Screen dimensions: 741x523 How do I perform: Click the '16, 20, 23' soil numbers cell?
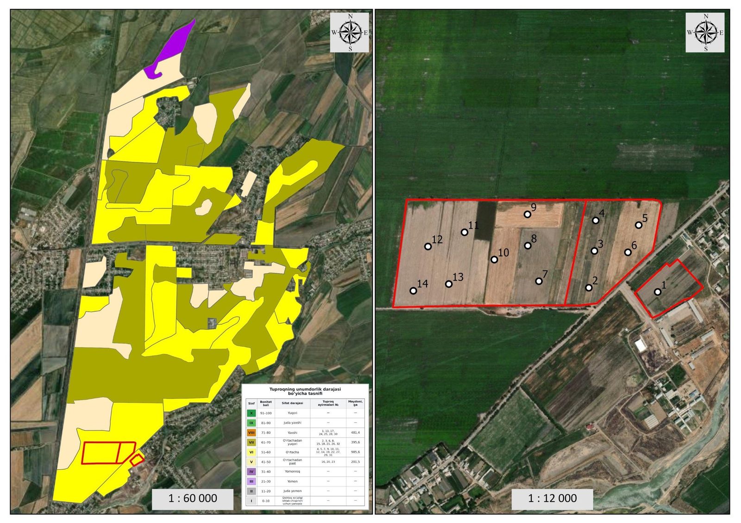[x=328, y=461]
